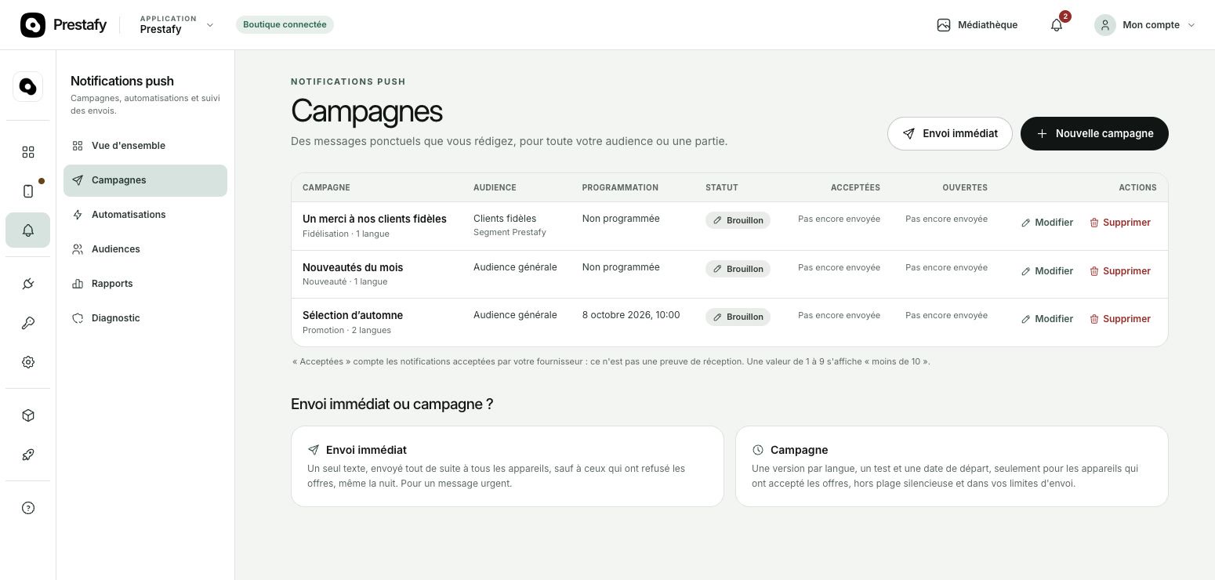Open the rocket icon in the rail

[28, 455]
